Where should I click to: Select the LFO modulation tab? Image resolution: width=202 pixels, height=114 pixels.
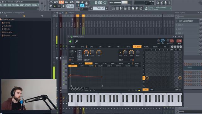pos(82,66)
